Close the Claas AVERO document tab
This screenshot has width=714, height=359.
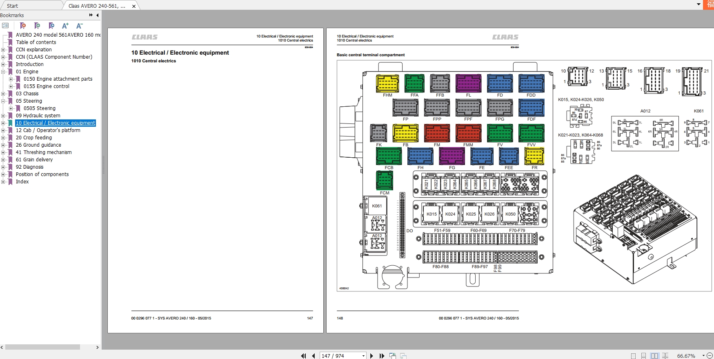(x=134, y=6)
